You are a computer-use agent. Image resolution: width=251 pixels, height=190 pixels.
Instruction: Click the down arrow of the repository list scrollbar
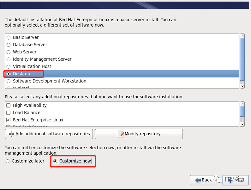[x=242, y=124]
